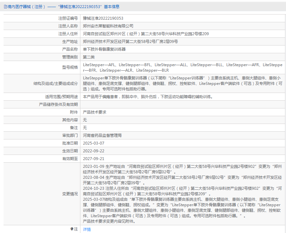Click the 注册人住所 label
Image resolution: width=286 pixels, height=233 pixels.
tap(68, 34)
